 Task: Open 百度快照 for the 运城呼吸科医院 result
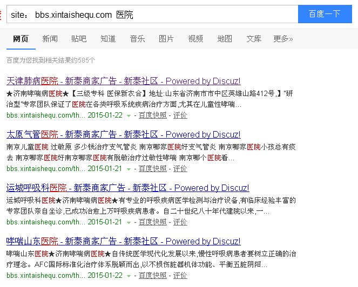[152, 222]
